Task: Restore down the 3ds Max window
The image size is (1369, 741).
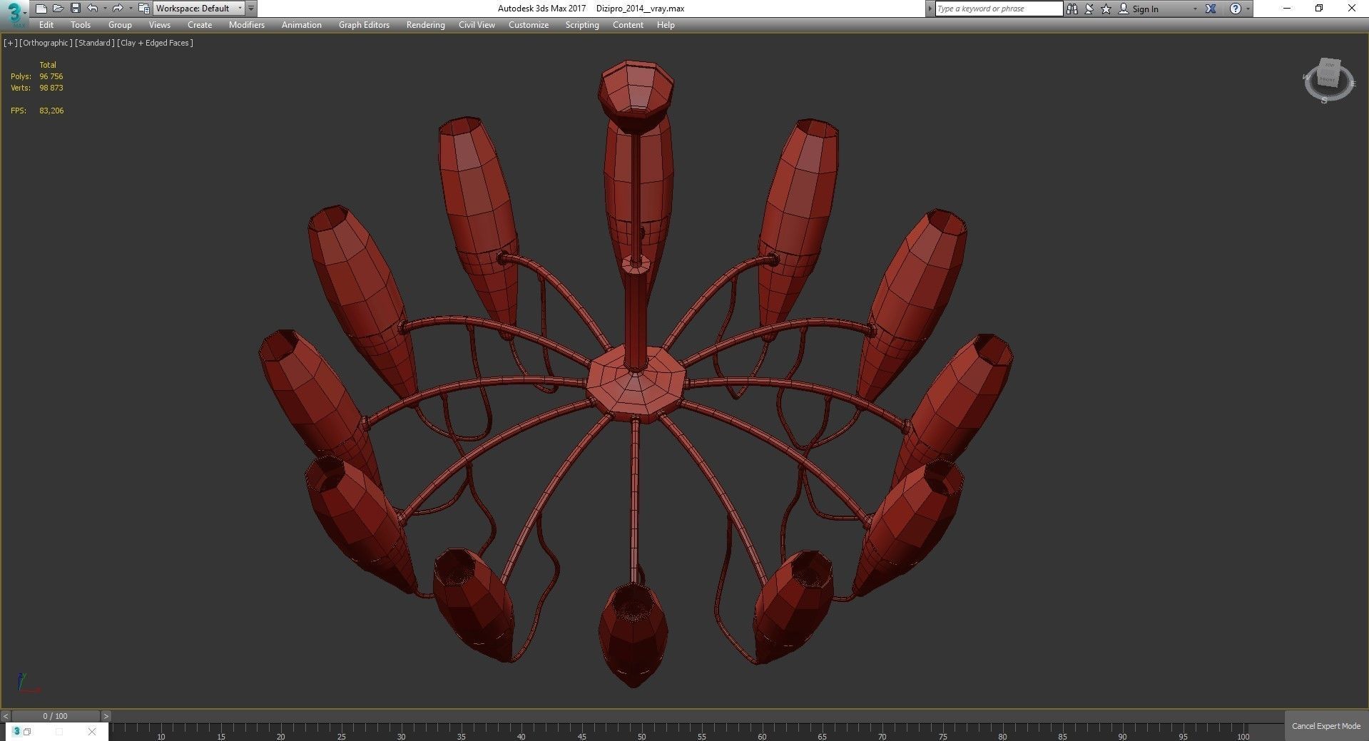Action: pos(1319,9)
